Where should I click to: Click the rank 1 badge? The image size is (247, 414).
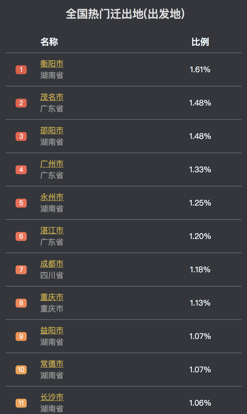pyautogui.click(x=21, y=70)
